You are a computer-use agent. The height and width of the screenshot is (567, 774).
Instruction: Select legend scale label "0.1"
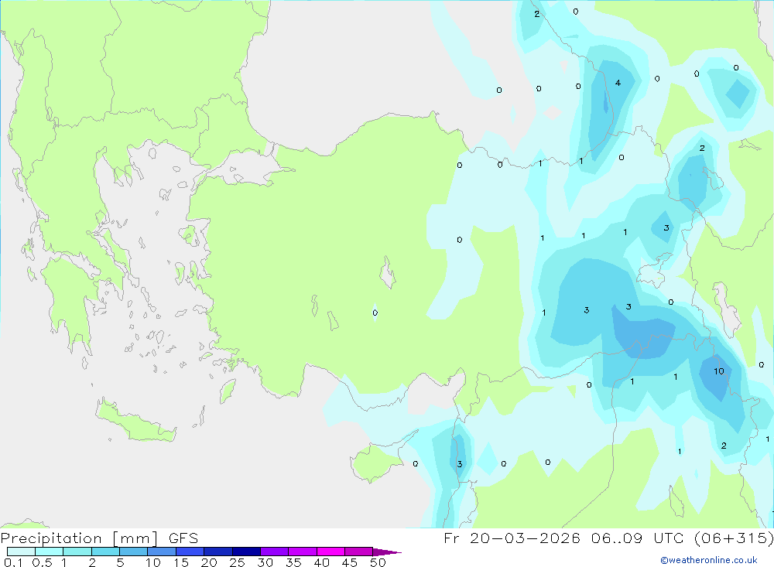tap(13, 562)
